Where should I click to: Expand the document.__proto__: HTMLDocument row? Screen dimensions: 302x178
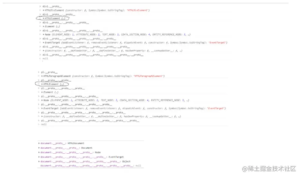pyautogui.click(x=39, y=143)
